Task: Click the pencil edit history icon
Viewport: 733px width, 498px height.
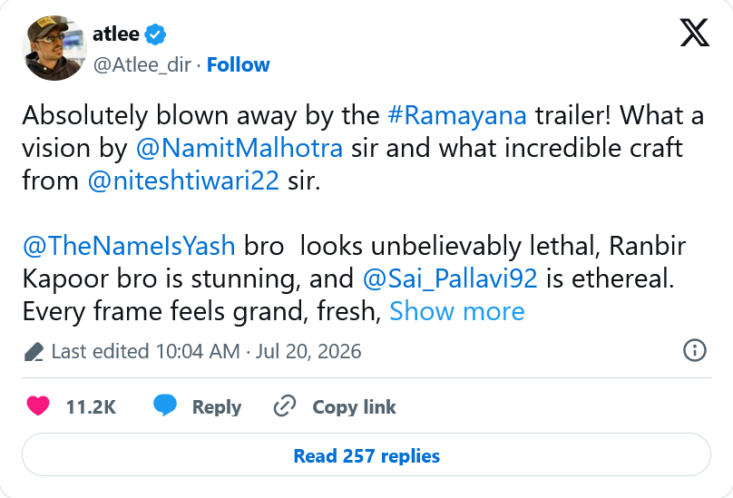Action: 34,352
